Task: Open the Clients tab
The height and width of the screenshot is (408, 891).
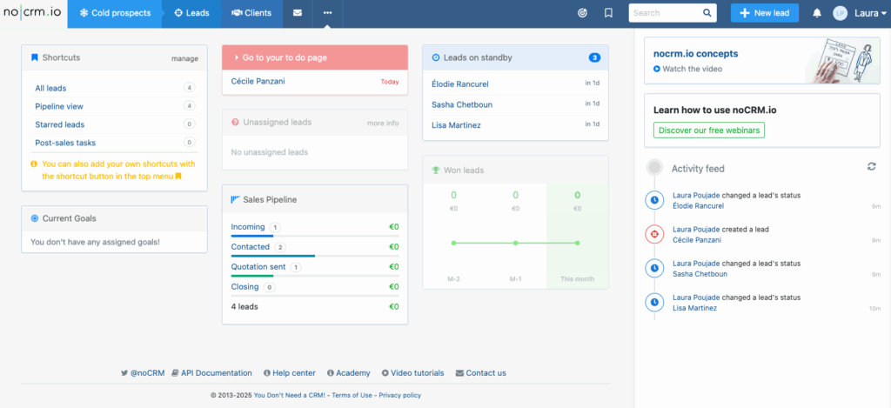Action: (251, 13)
